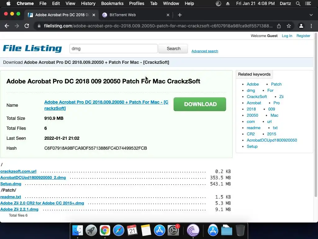Open the crackzsoft.com.url file link
The width and height of the screenshot is (318, 239).
18,171
